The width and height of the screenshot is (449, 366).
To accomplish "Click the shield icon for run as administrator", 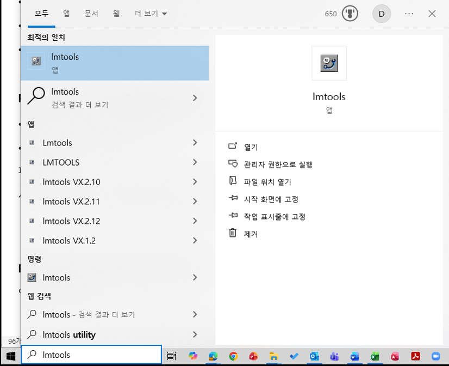I will click(x=233, y=163).
